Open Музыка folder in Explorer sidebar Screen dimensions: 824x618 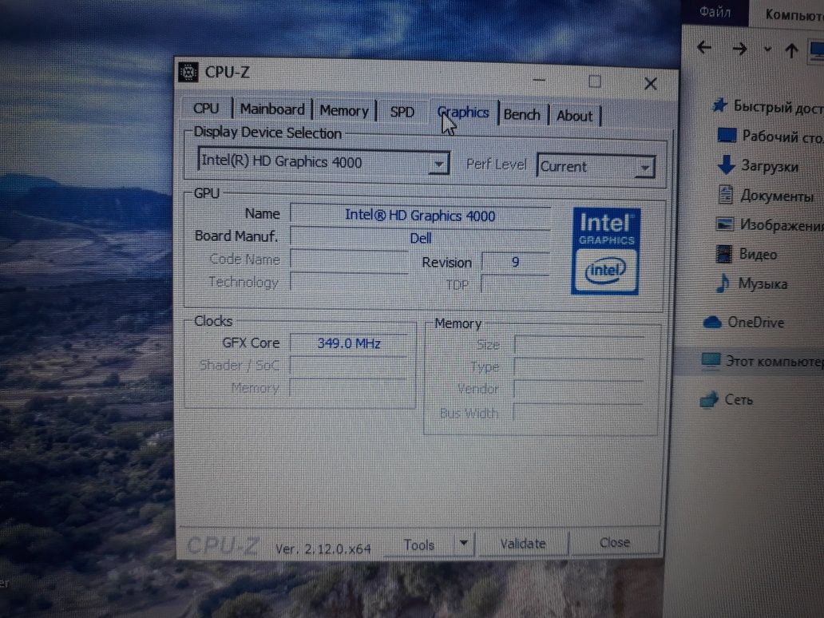[763, 283]
